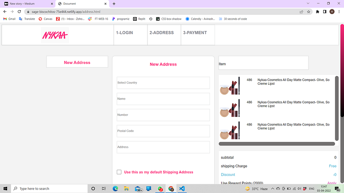Open the Chrome profile avatar H
The height and width of the screenshot is (193, 344).
tap(332, 12)
